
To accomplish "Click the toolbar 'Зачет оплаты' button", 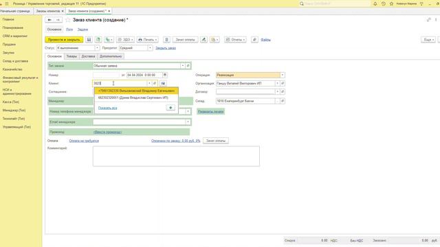I will (185, 40).
